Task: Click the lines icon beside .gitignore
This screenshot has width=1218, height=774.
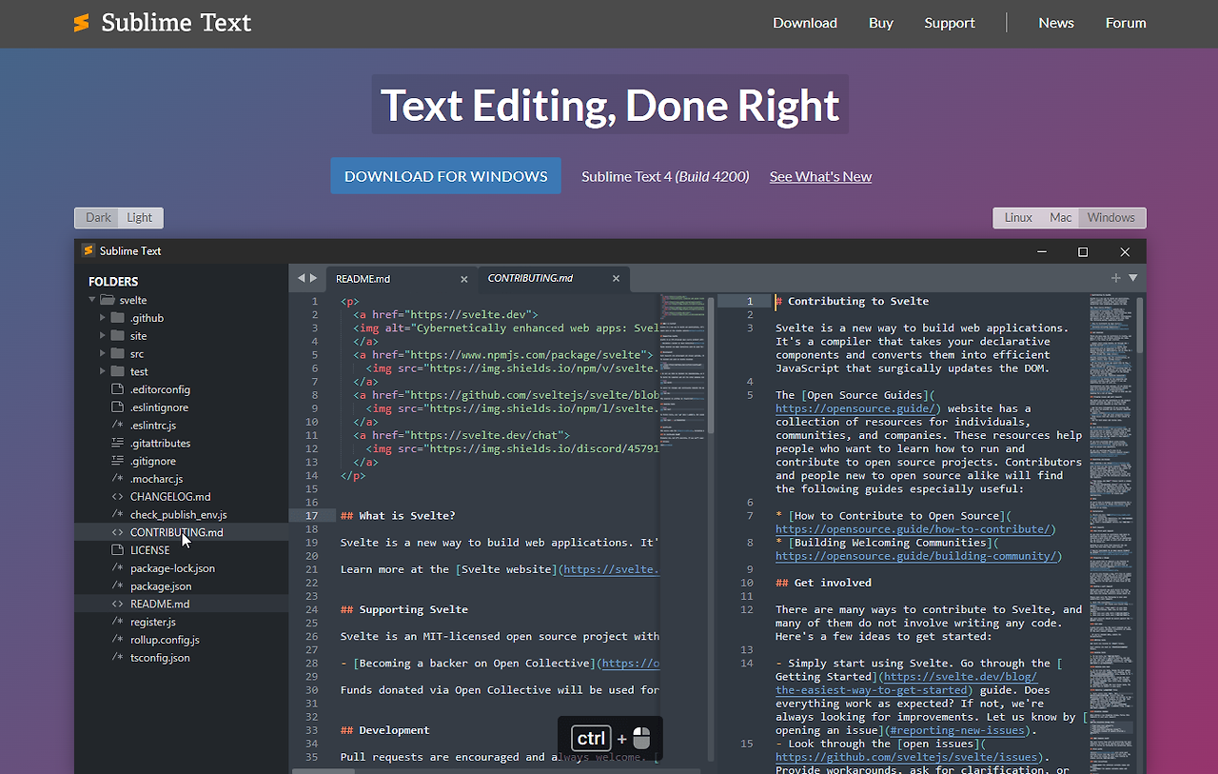Action: coord(117,461)
